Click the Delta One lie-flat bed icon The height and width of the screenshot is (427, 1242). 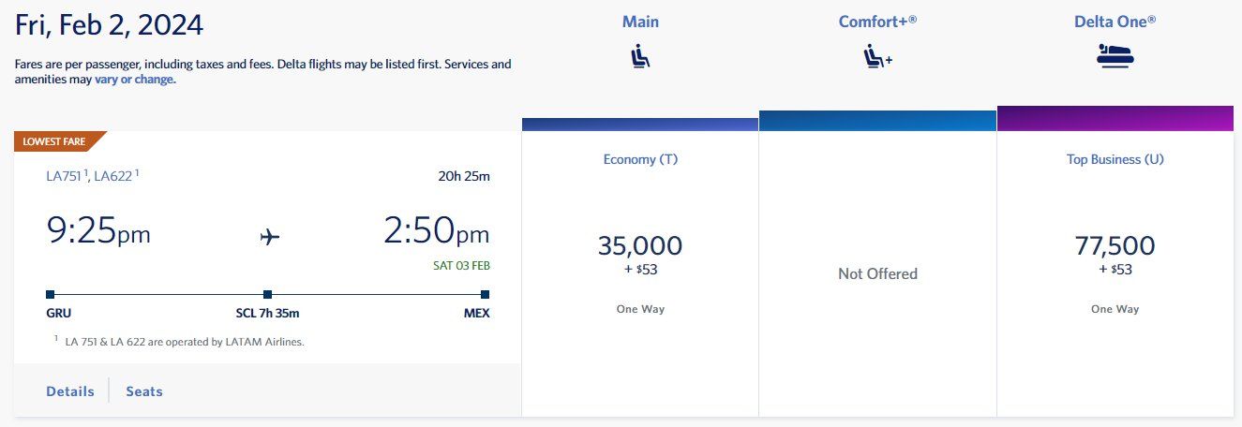click(x=1115, y=56)
